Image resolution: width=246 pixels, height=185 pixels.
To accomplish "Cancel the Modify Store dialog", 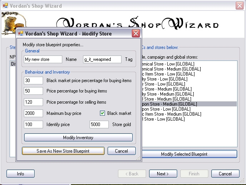I will (x=121, y=151).
